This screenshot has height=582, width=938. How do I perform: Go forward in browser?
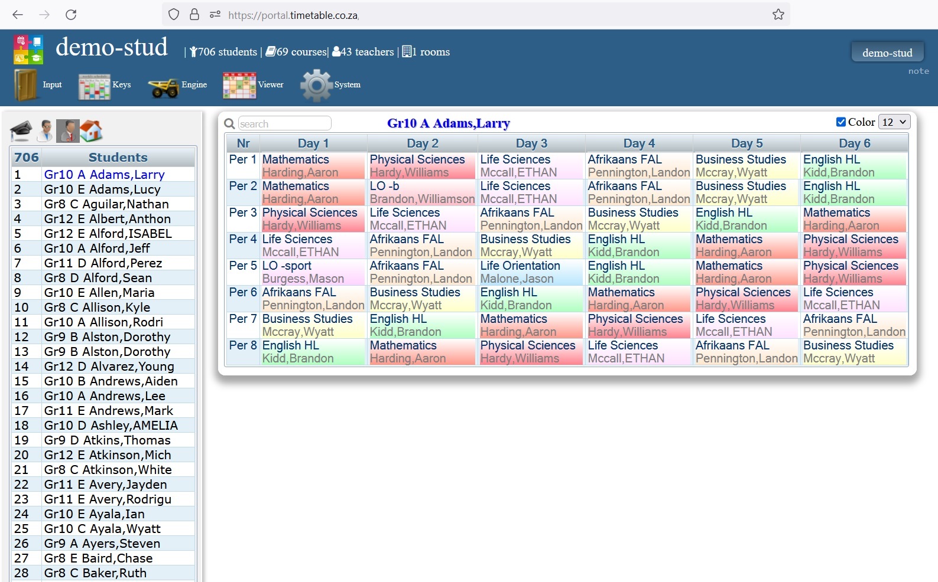point(44,15)
